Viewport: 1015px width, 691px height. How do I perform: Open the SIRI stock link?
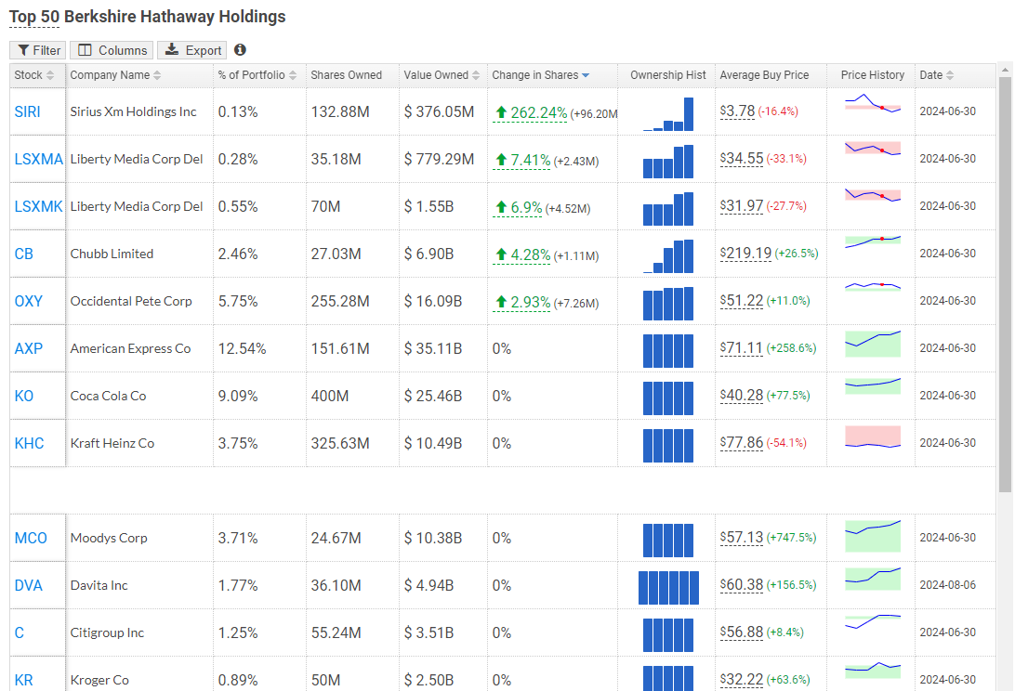click(x=27, y=112)
